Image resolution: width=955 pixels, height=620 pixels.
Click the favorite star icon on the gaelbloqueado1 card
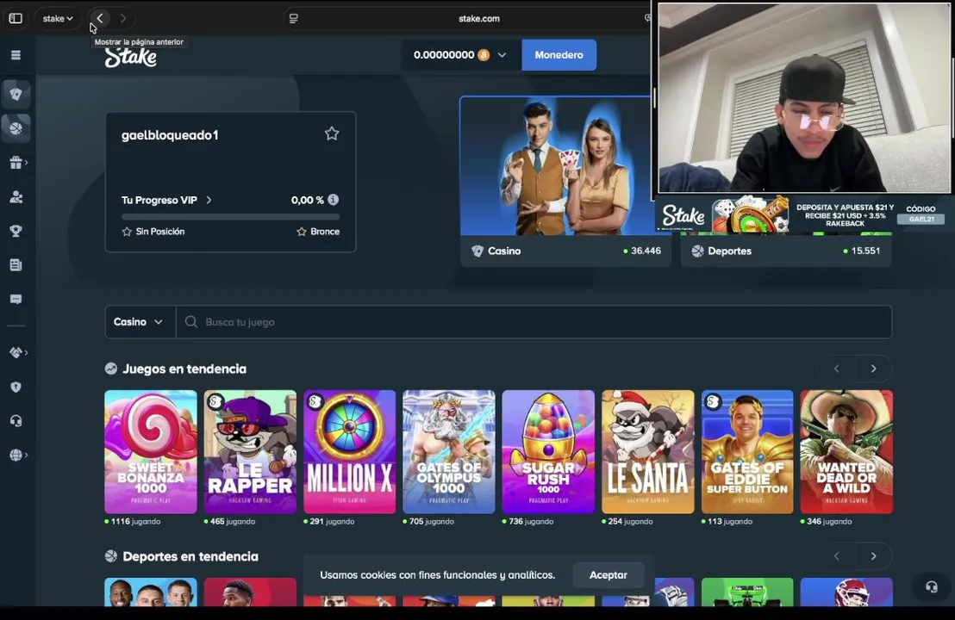click(331, 133)
